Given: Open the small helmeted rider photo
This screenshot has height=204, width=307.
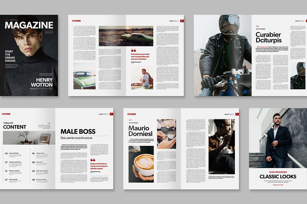Looking at the screenshot, I should click(x=298, y=75).
